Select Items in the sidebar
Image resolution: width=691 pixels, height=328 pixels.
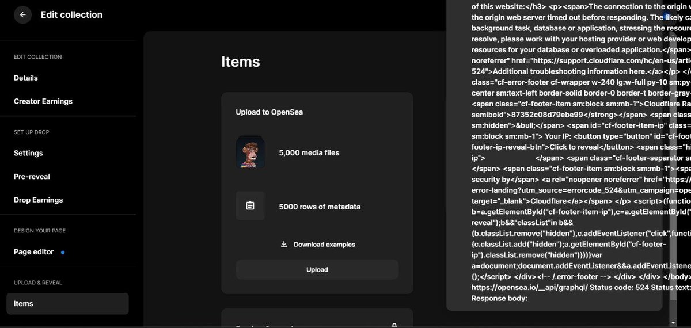pos(67,304)
